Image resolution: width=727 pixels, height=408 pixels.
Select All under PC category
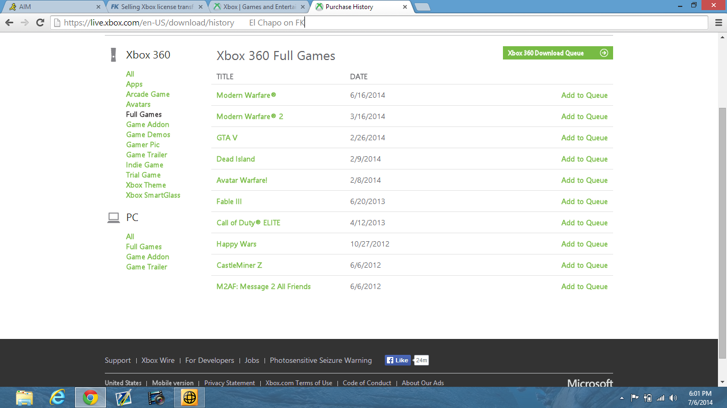click(130, 236)
